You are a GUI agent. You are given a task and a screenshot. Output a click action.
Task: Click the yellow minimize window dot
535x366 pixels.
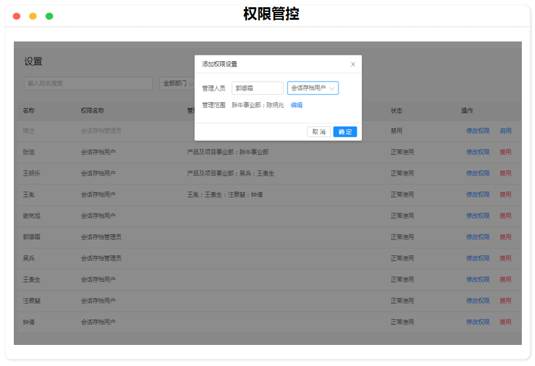pyautogui.click(x=33, y=16)
